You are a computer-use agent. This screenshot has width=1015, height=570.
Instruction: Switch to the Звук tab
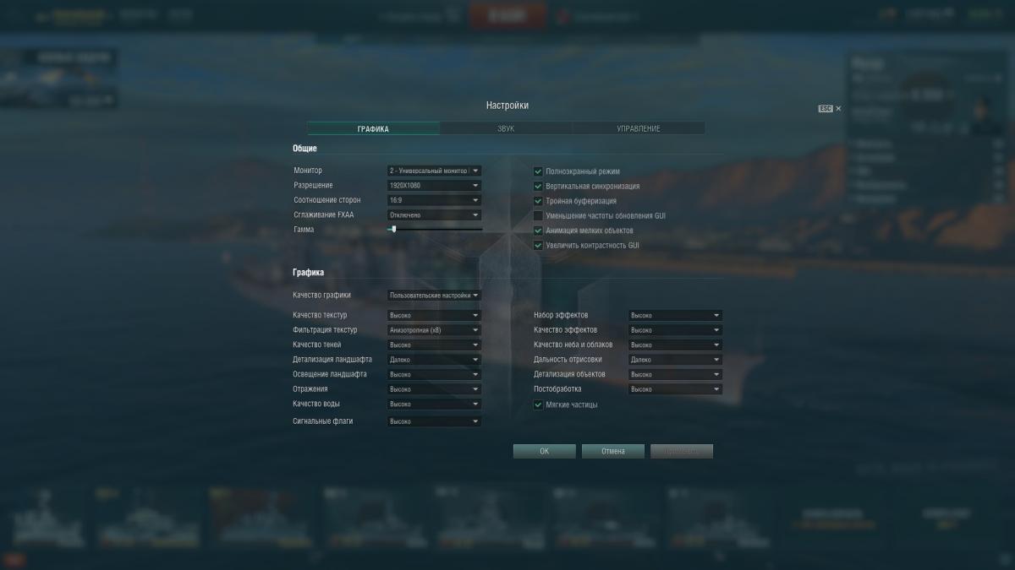(506, 128)
